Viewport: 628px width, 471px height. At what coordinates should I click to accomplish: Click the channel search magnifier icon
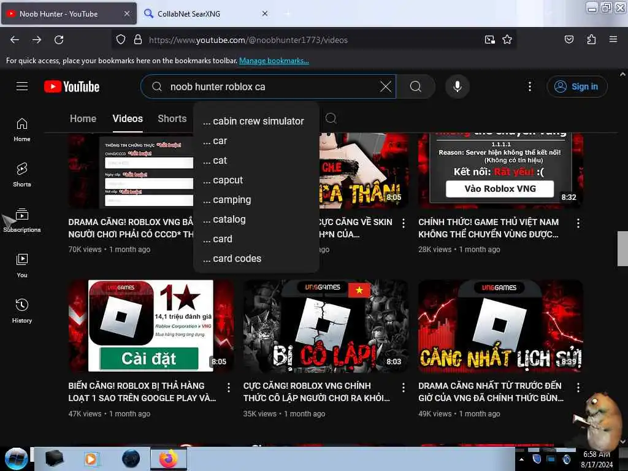[331, 118]
